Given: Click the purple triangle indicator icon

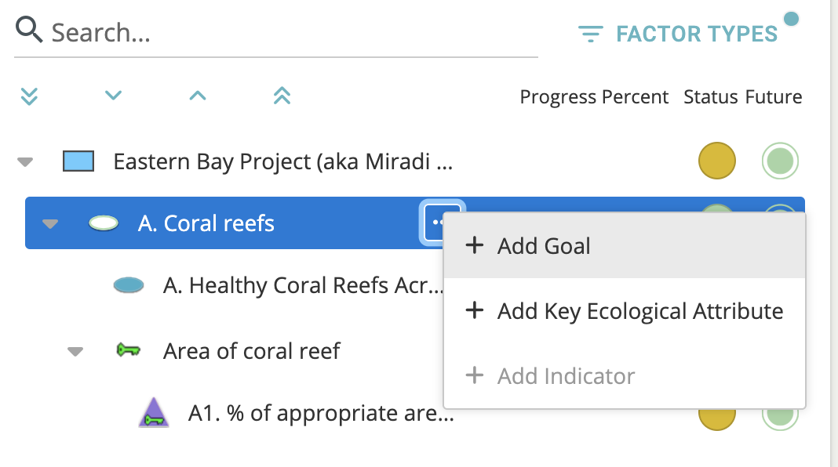Looking at the screenshot, I should pos(154,413).
